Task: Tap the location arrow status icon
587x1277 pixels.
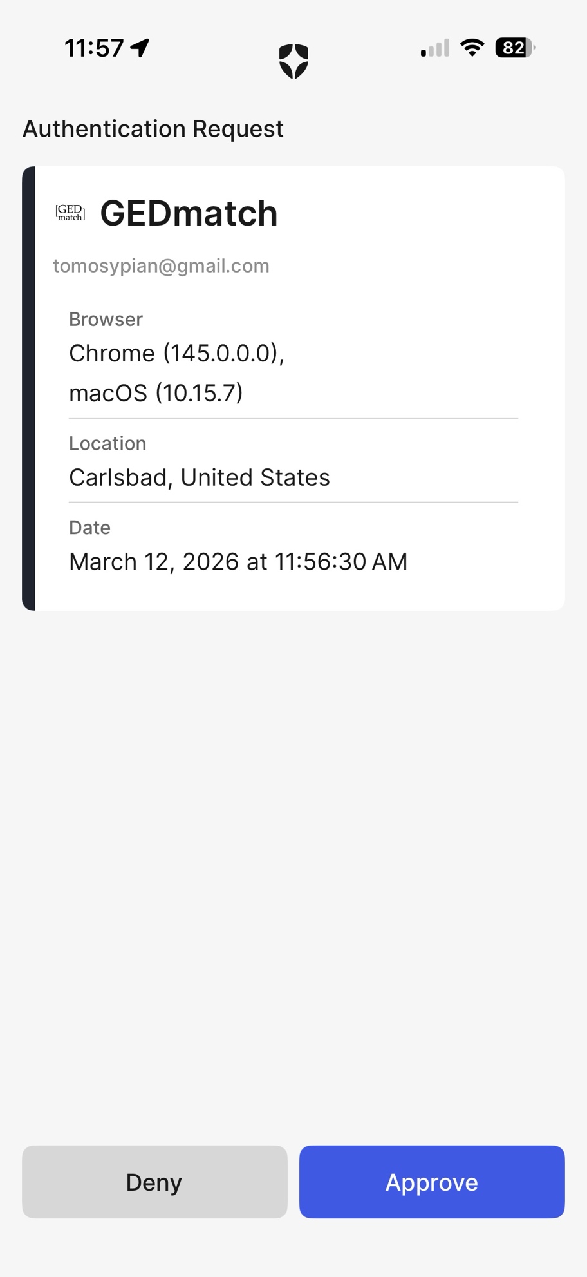Action: 140,48
